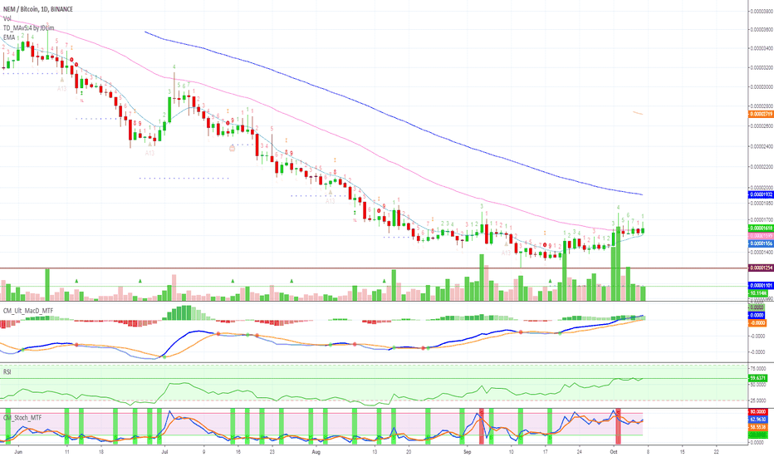Click the orange 58.5538 Stoch value tag
This screenshot has width=774, height=457.
(x=757, y=427)
